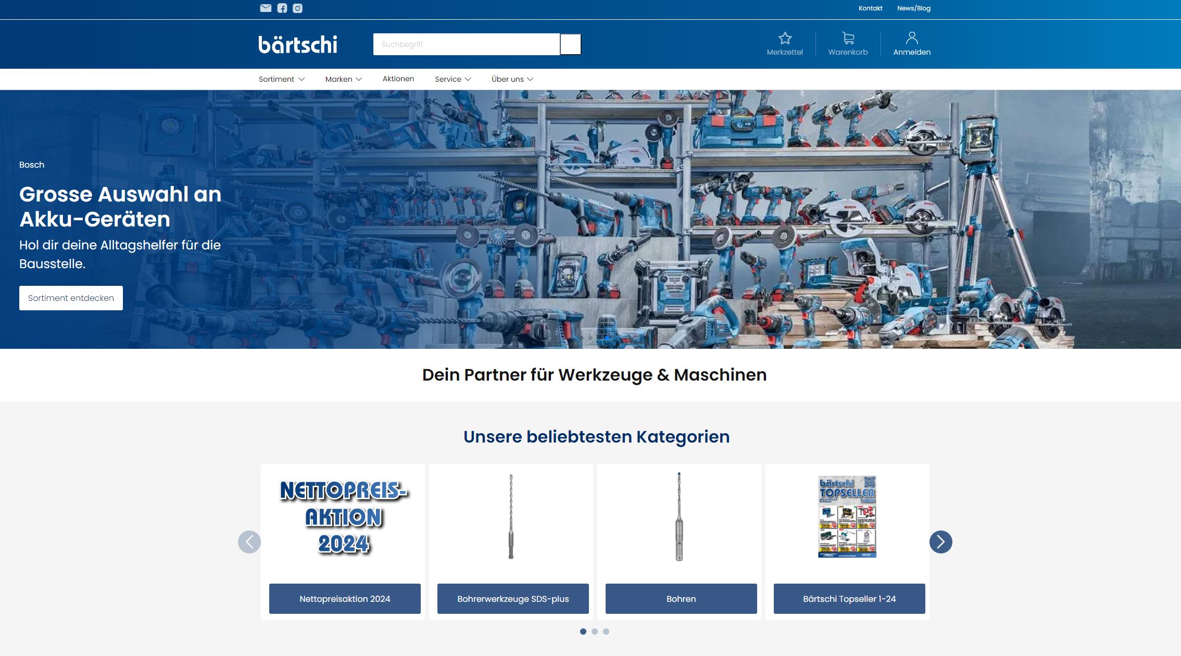Go to previous category carousel slide

(x=249, y=542)
